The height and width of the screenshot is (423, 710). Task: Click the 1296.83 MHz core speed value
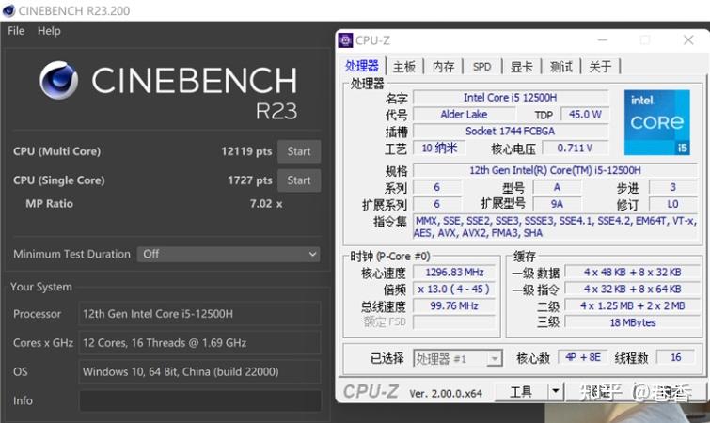(454, 273)
